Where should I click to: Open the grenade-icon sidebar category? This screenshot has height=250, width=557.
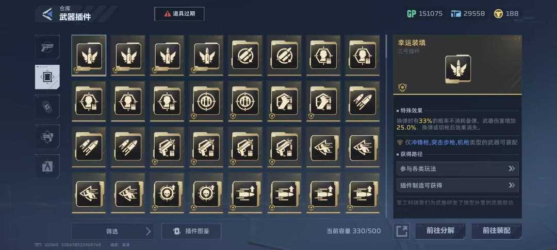(x=47, y=106)
